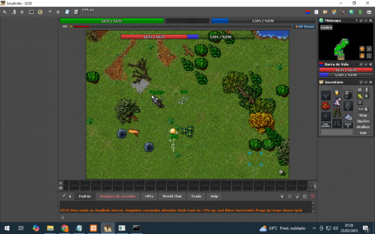Click the gray parchment icon in the top toolbar

click(76, 12)
